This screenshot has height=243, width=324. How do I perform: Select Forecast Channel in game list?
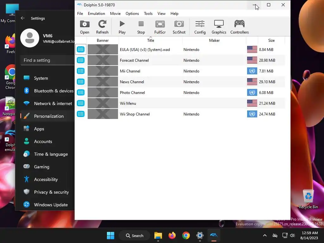click(180, 60)
